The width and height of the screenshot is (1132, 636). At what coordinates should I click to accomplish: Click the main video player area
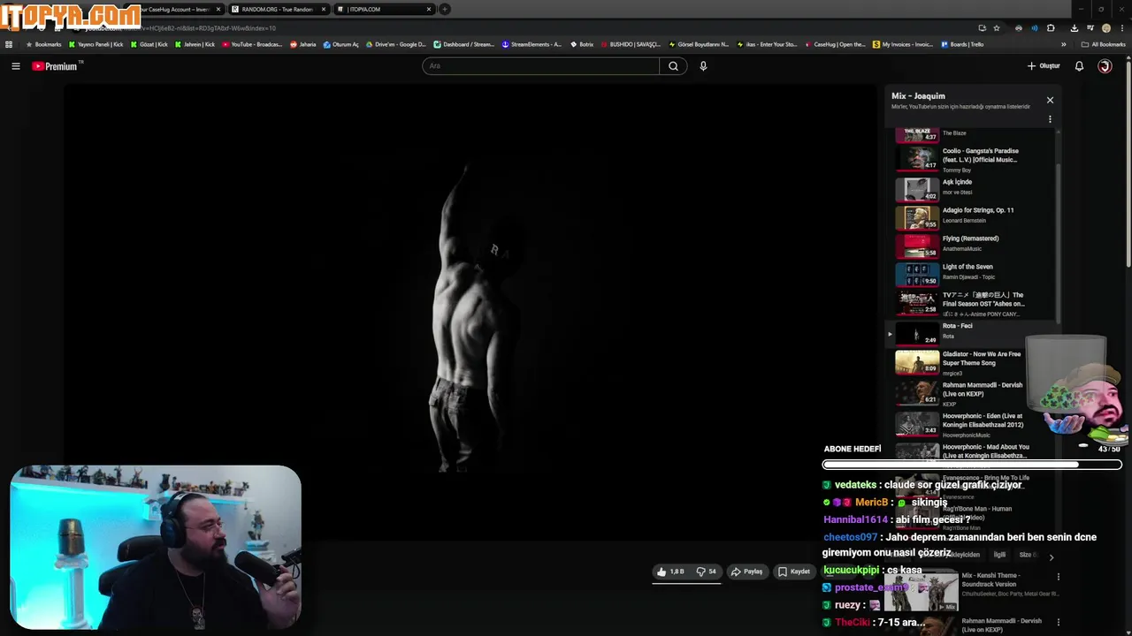pos(470,311)
